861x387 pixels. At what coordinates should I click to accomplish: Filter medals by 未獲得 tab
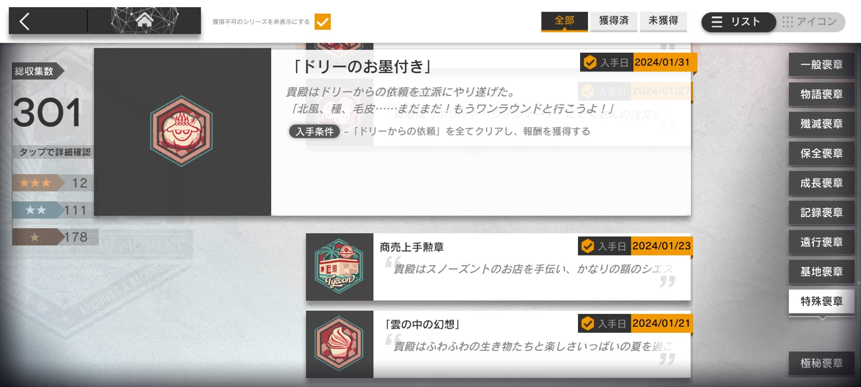663,21
